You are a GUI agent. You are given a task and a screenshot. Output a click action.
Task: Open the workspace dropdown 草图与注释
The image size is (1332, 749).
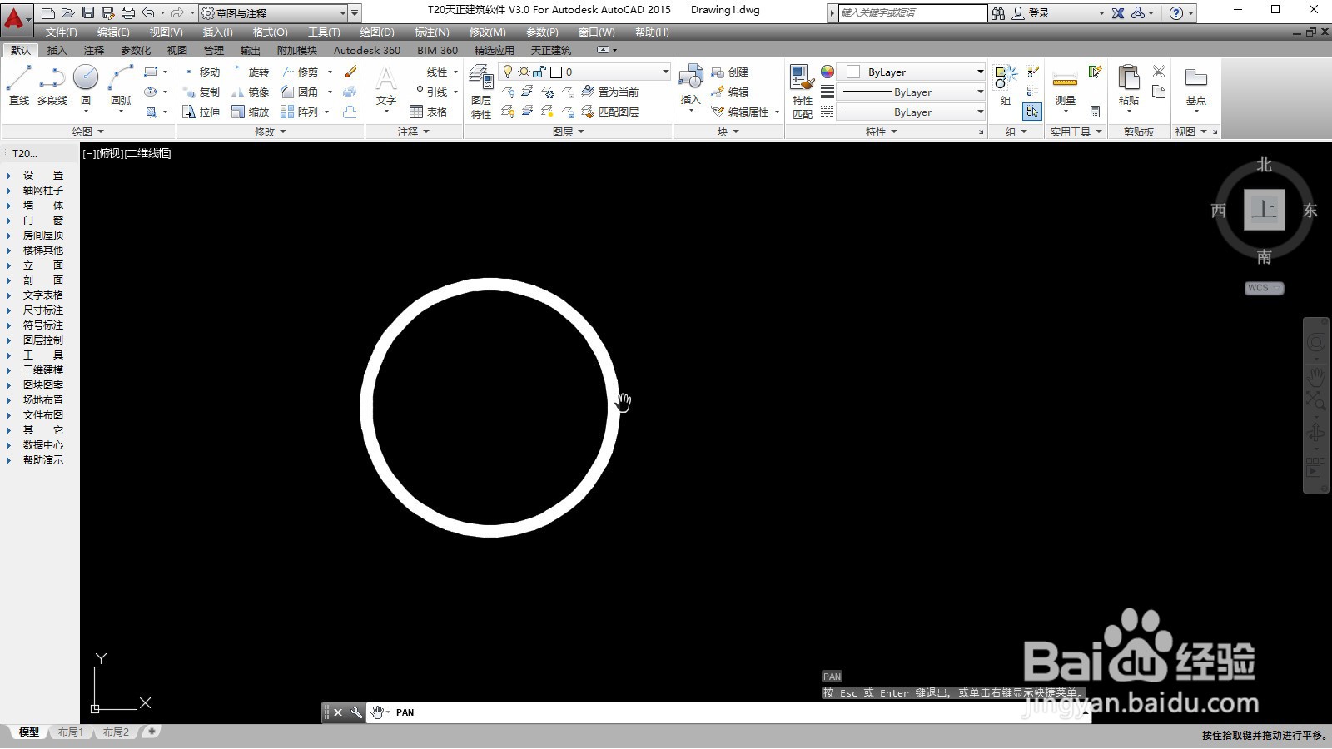tap(274, 12)
